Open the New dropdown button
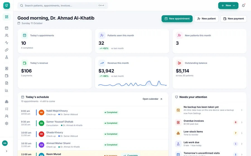The image size is (251, 156). pyautogui.click(x=228, y=6)
